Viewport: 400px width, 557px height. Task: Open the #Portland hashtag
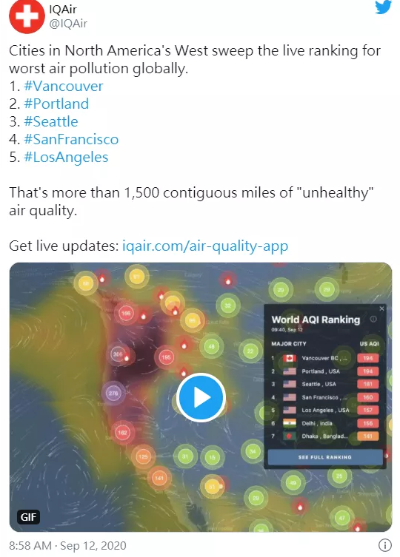[x=56, y=104]
